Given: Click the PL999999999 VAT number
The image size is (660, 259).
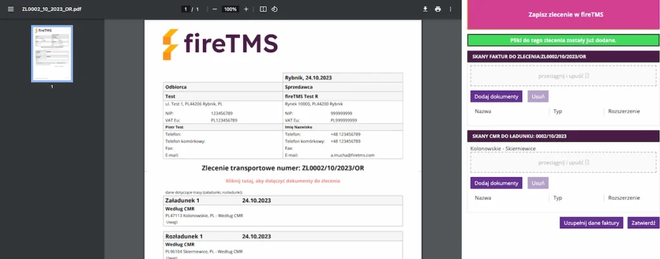Looking at the screenshot, I should point(344,120).
